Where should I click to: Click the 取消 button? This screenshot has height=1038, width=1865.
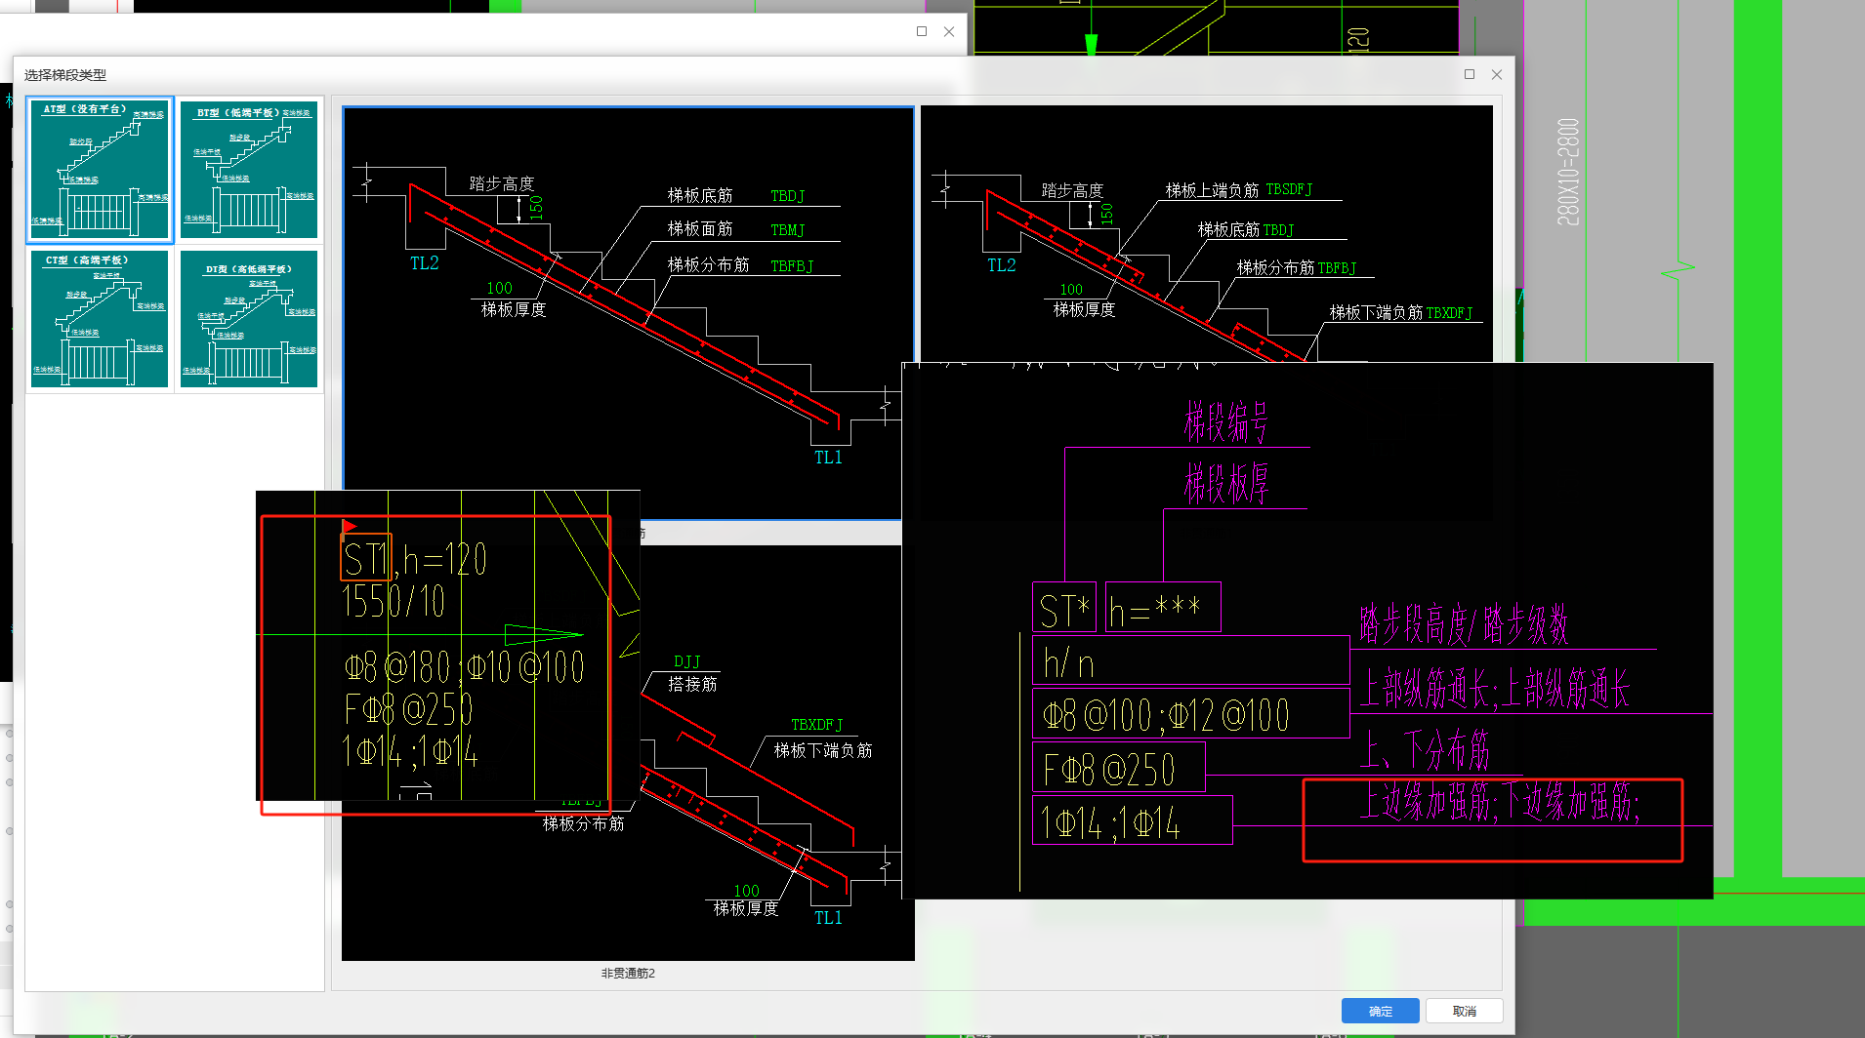click(1464, 1011)
